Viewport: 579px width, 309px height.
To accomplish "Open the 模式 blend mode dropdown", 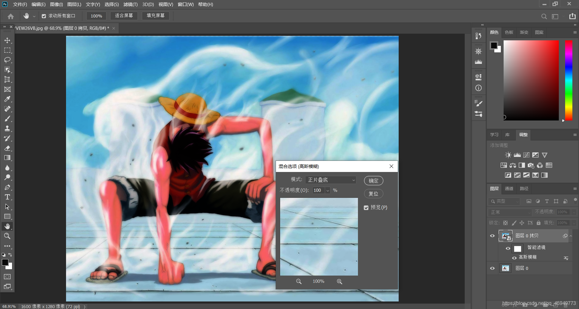I will (331, 180).
